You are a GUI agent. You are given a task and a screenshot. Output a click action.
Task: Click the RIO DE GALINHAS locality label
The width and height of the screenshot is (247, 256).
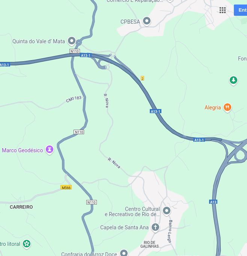[149, 244]
